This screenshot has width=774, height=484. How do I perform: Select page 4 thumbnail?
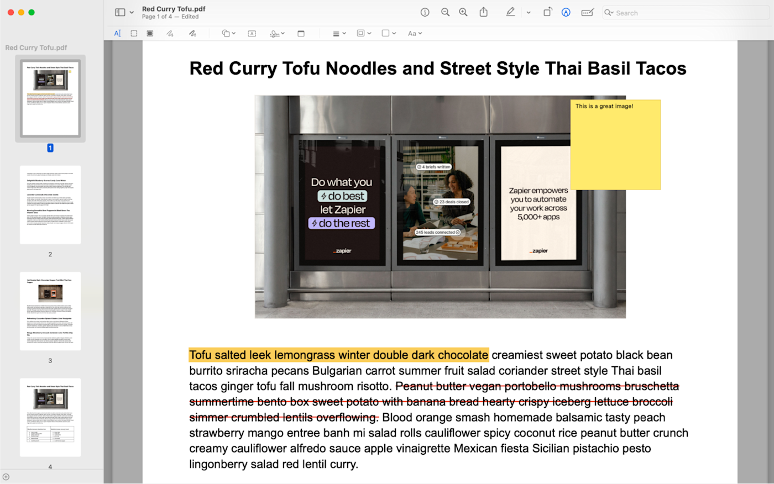tap(50, 417)
